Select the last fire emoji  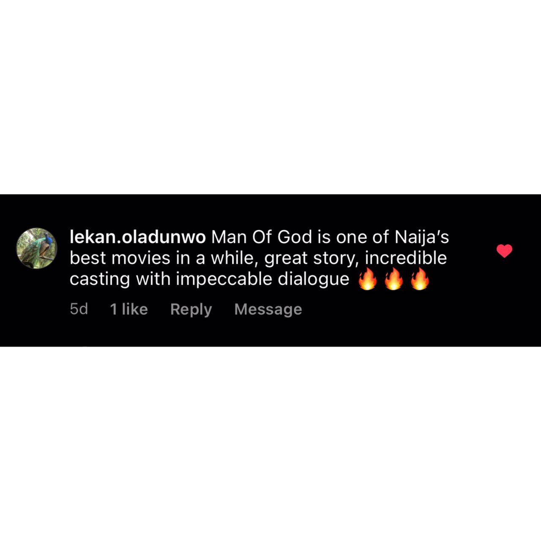(420, 279)
